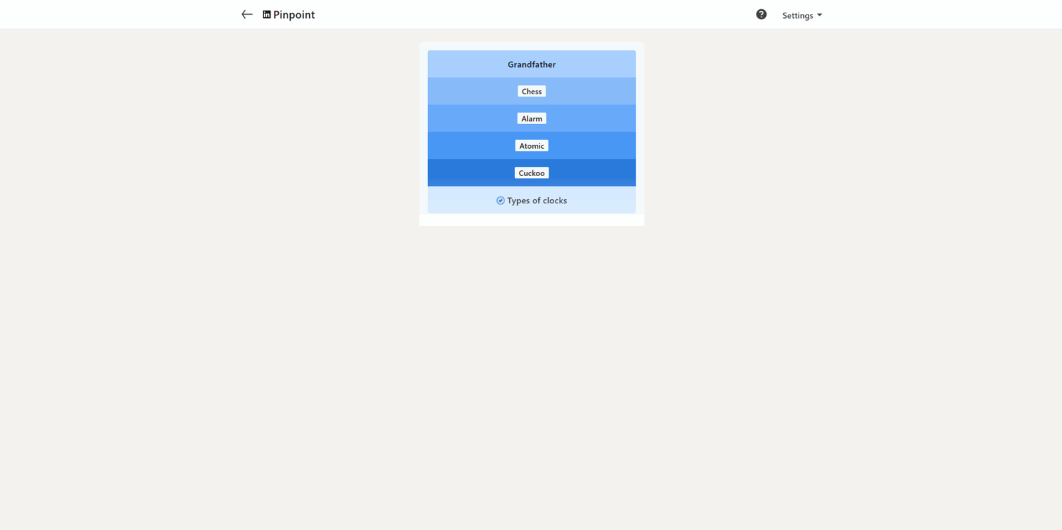
Task: Click the checkmark icon beside Types of clocks
Action: coord(500,201)
